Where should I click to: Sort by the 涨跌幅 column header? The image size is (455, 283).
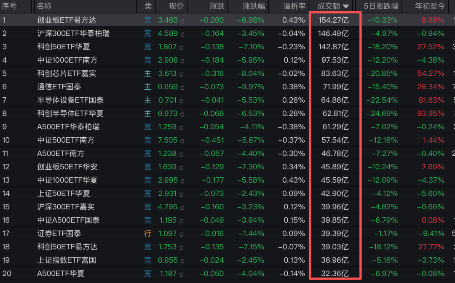tap(254, 6)
